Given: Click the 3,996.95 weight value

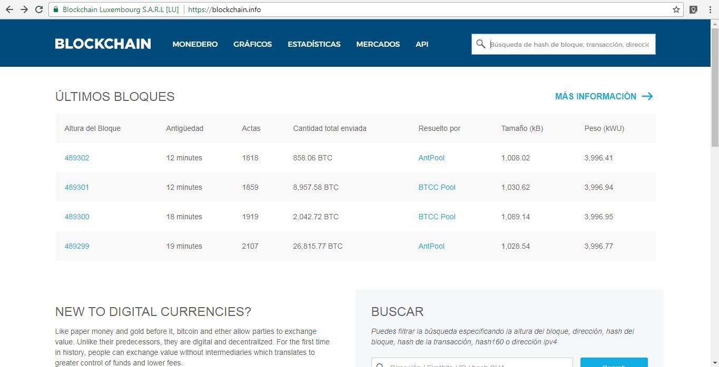Looking at the screenshot, I should click(599, 217).
